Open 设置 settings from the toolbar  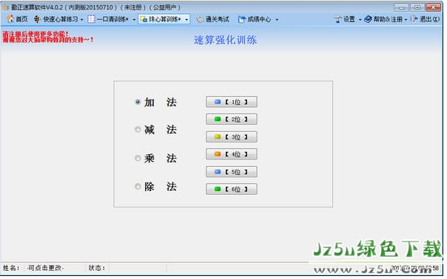point(345,19)
